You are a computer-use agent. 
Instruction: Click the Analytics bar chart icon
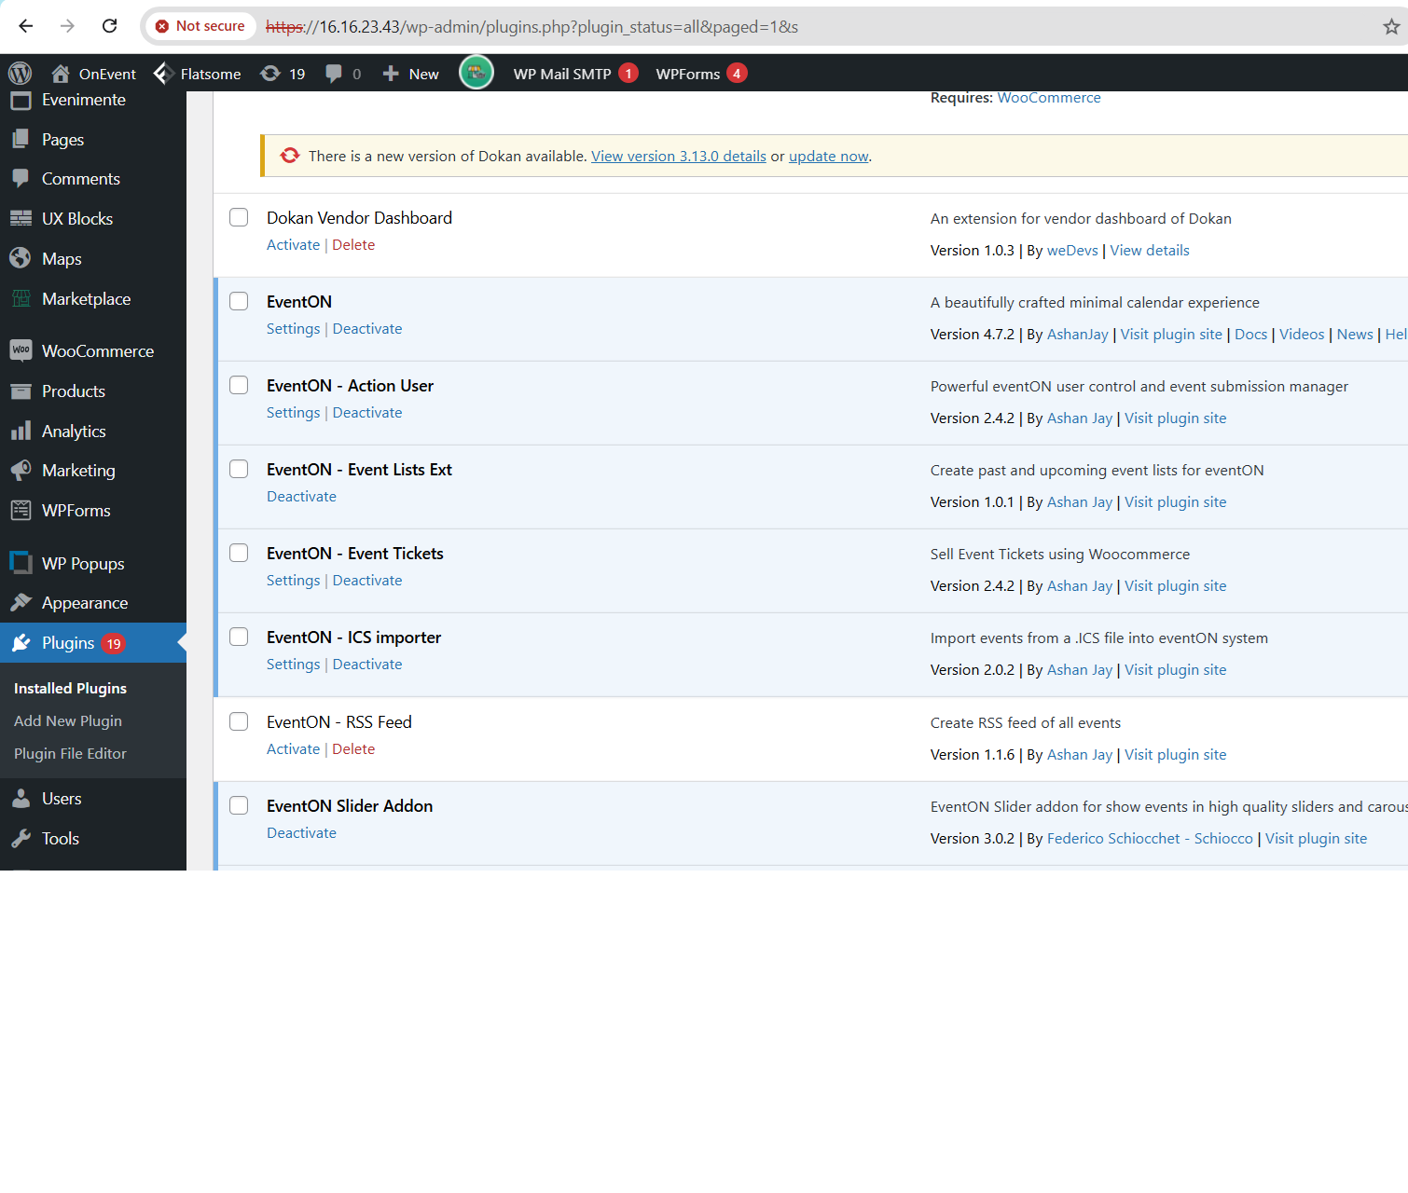click(x=21, y=432)
